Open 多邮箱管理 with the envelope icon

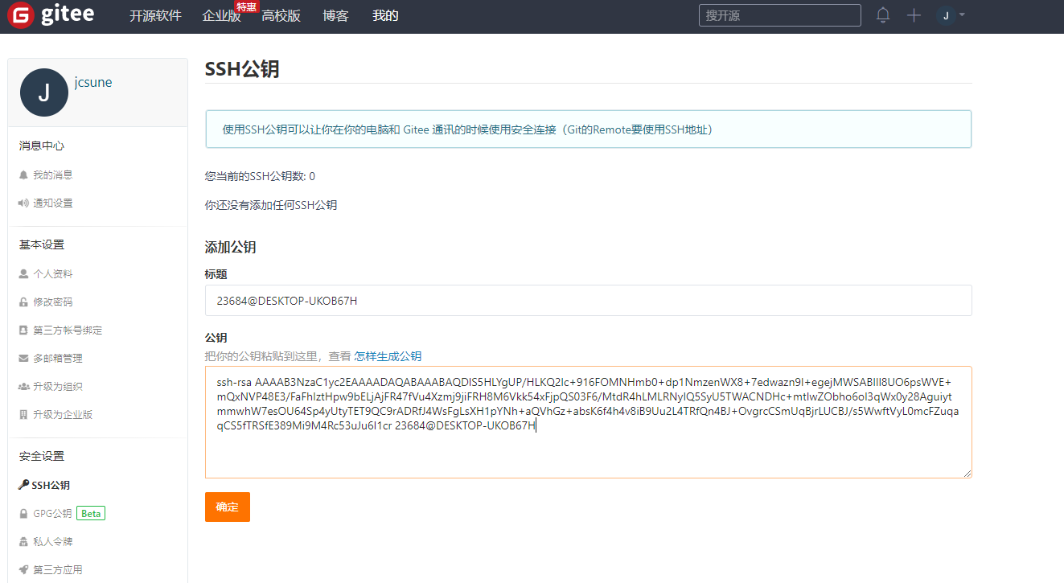click(57, 358)
